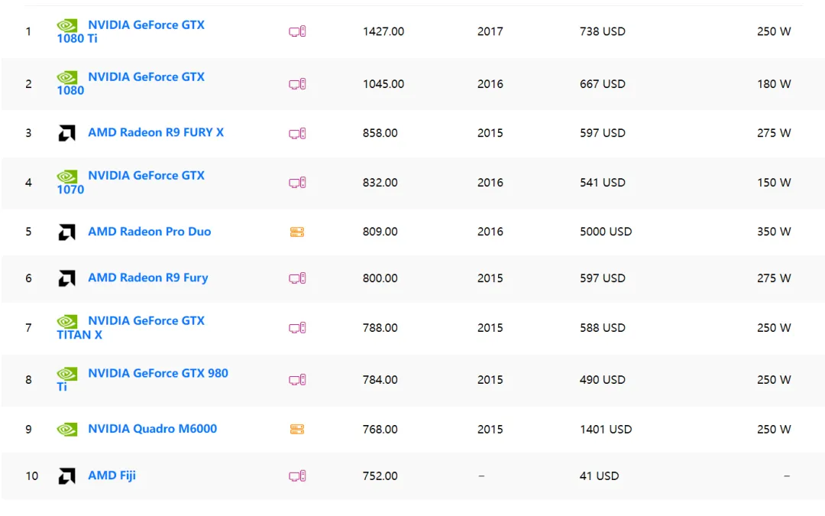
Task: Select the desktop type icon for GTX TITAN X
Action: 297,328
